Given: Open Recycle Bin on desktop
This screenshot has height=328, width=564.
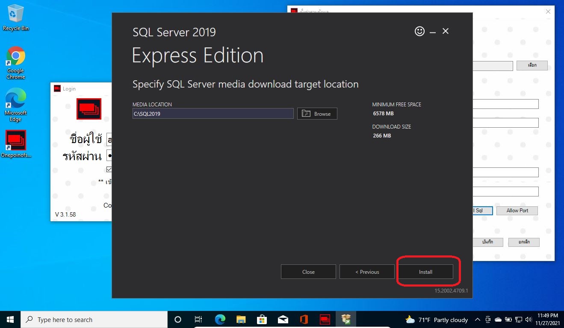Looking at the screenshot, I should pos(16,17).
